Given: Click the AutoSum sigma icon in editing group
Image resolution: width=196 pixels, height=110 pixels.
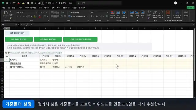Looking at the screenshot, I should 149,12.
